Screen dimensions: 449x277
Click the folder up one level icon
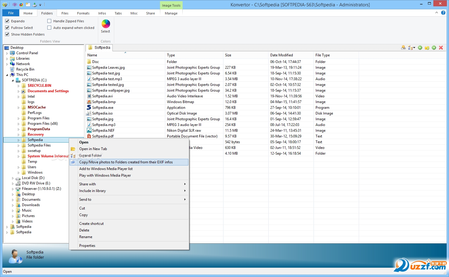pyautogui.click(x=427, y=48)
